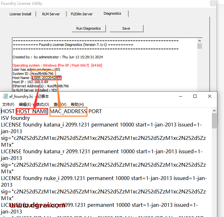Click the Foundry License Diagnostics version header
Screen dimensions: 224x217
(x=73, y=45)
